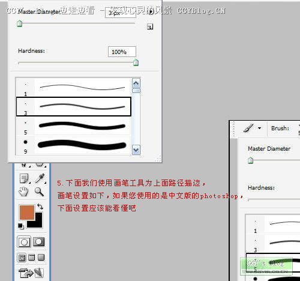Viewport: 300px width, 281px height.
Task: Select the Hand tool
Action: [23, 192]
